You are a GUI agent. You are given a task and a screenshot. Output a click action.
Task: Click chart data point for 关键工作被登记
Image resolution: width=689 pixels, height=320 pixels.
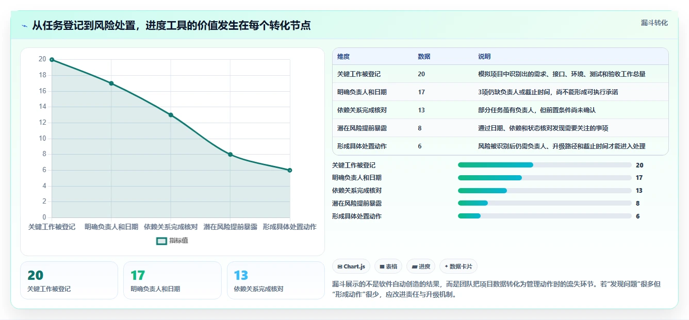pyautogui.click(x=52, y=60)
